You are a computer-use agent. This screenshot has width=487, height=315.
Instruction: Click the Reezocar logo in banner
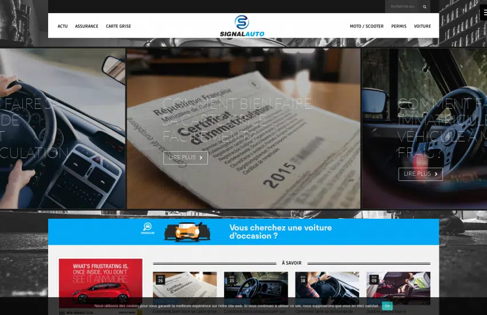148,229
